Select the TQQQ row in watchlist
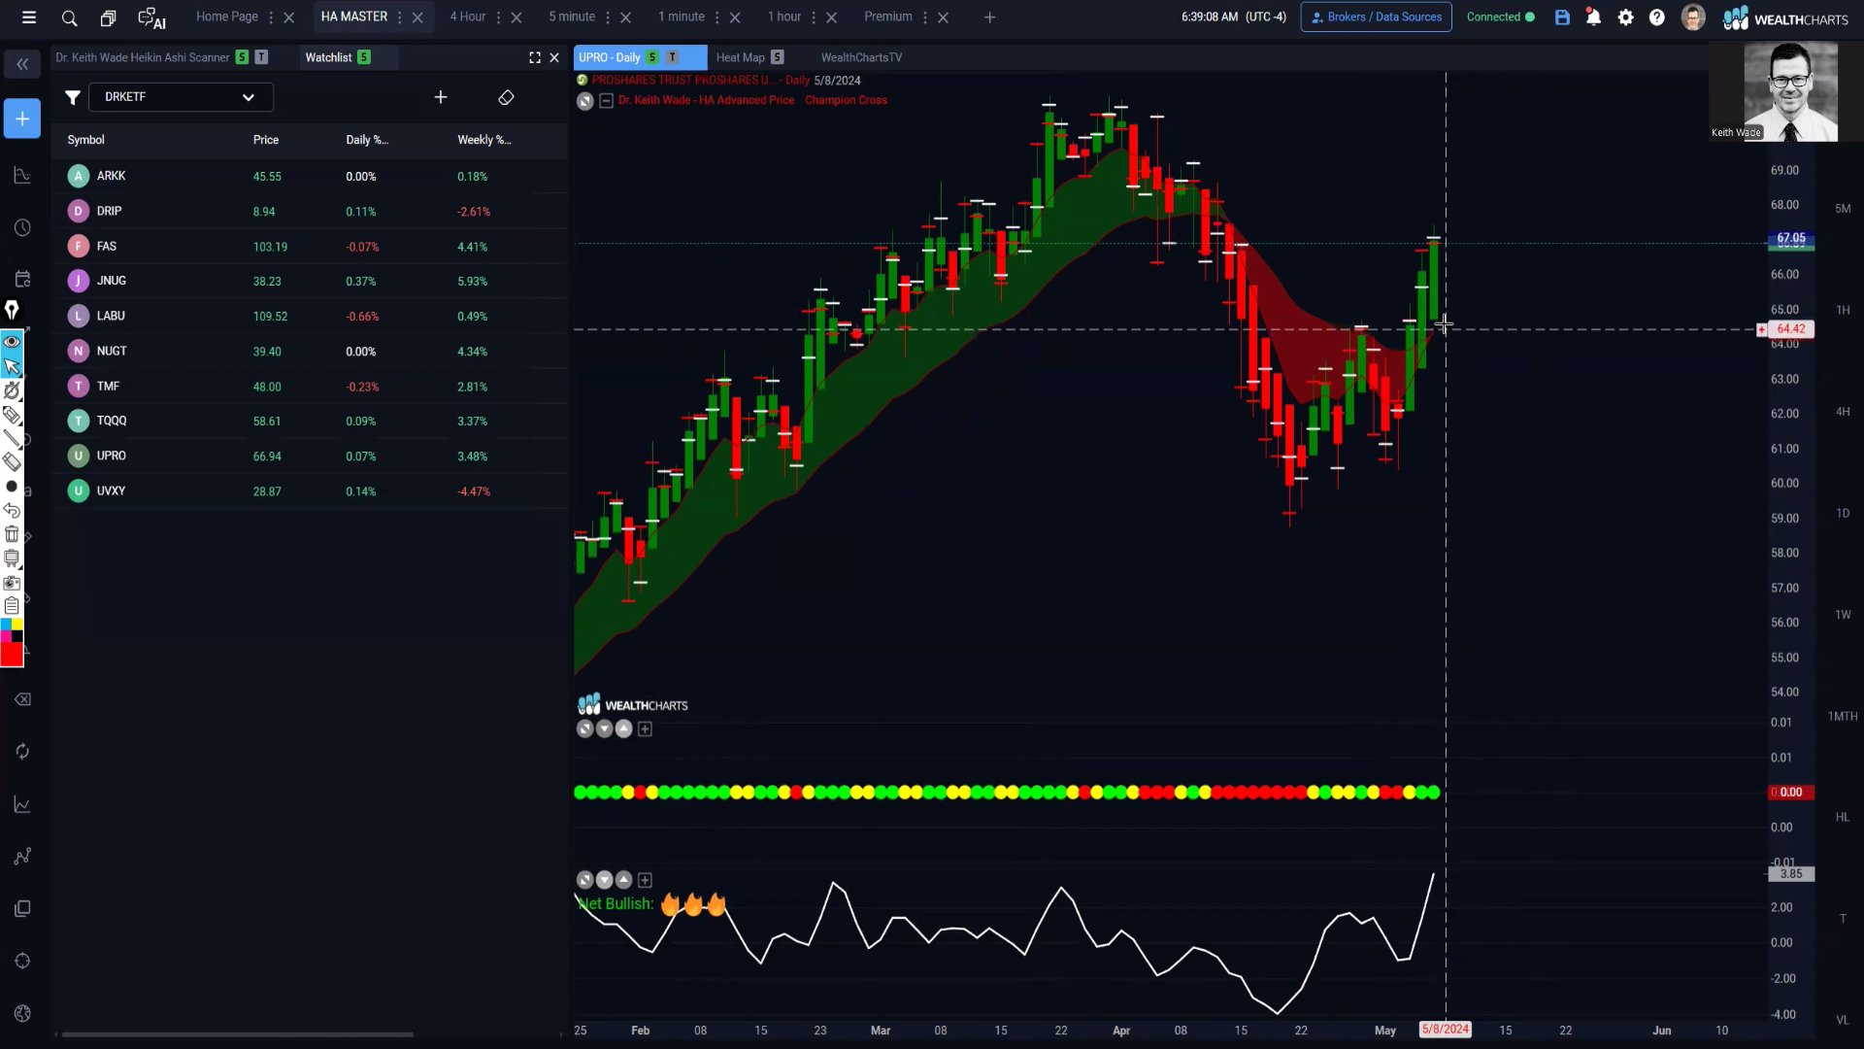The height and width of the screenshot is (1049, 1864). (x=310, y=421)
